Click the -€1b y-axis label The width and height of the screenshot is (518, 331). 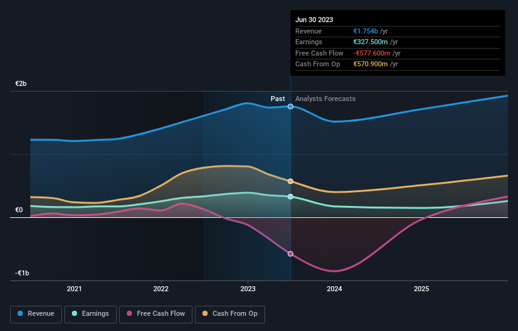tap(22, 273)
